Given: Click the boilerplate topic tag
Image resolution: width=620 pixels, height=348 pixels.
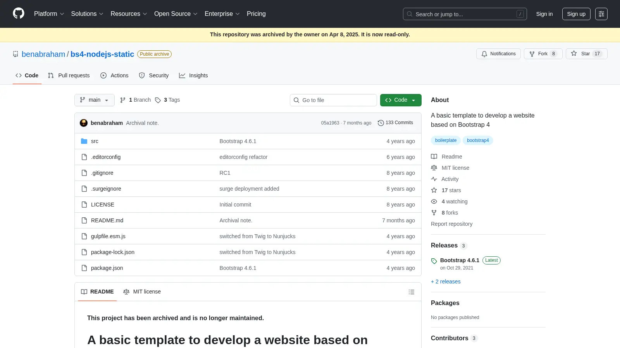Looking at the screenshot, I should pyautogui.click(x=446, y=140).
